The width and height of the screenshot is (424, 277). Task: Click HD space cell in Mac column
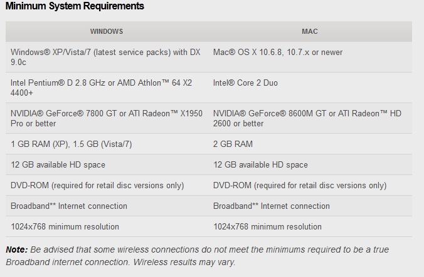(x=260, y=165)
